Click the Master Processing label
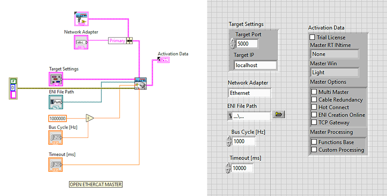387x196 pixels. tap(331, 132)
